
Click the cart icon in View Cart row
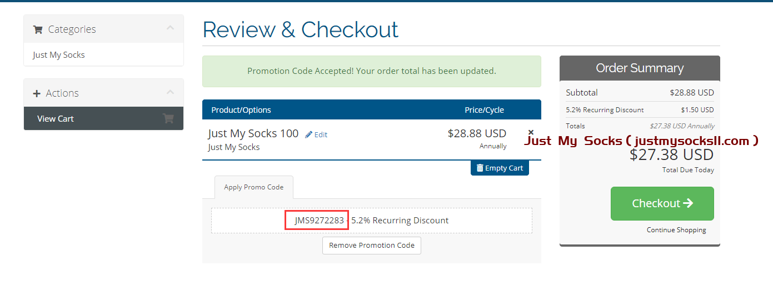[168, 118]
